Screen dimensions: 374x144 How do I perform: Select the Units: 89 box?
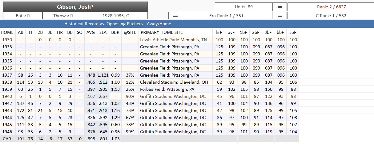tap(243, 7)
